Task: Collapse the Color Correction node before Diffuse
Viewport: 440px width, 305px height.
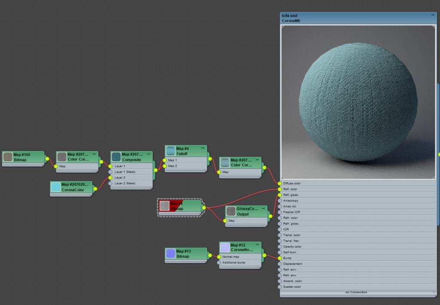Action: tap(257, 160)
